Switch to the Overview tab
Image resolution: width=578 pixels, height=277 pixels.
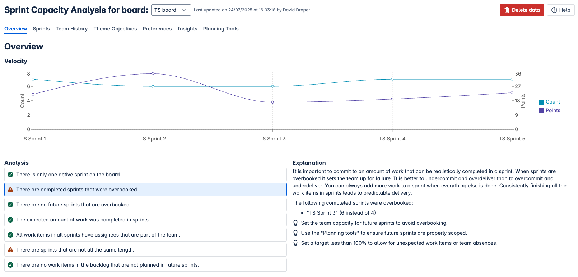pos(16,29)
